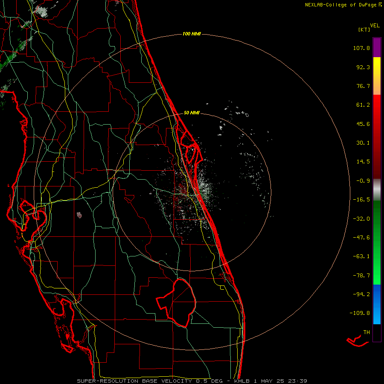This screenshot has width=384, height=384.
Task: Select the -78.7 scale value
Action: pyautogui.click(x=361, y=276)
